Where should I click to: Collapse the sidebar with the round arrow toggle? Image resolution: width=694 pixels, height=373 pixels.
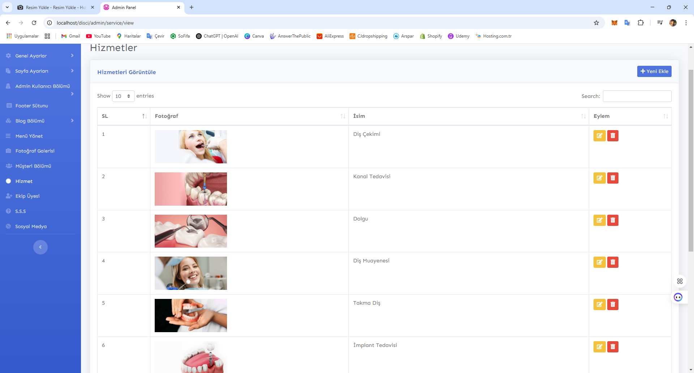point(40,247)
